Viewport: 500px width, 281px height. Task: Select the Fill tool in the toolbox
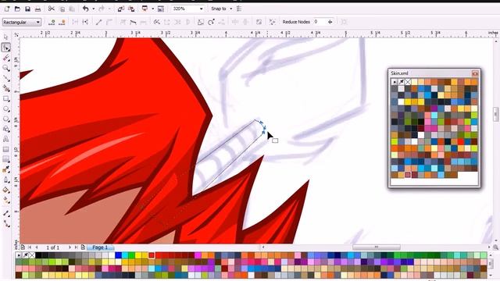(x=5, y=190)
